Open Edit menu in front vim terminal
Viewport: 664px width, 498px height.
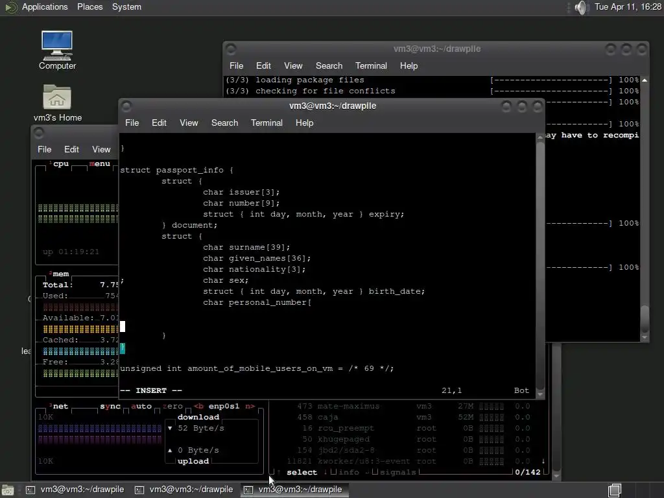159,123
